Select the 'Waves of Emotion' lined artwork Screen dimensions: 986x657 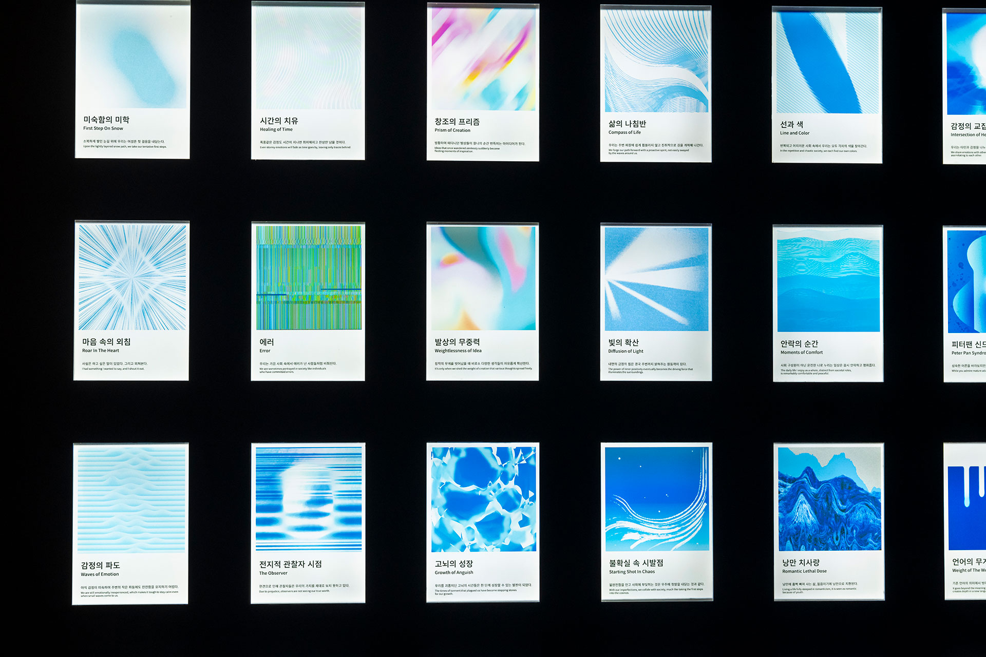(x=131, y=499)
